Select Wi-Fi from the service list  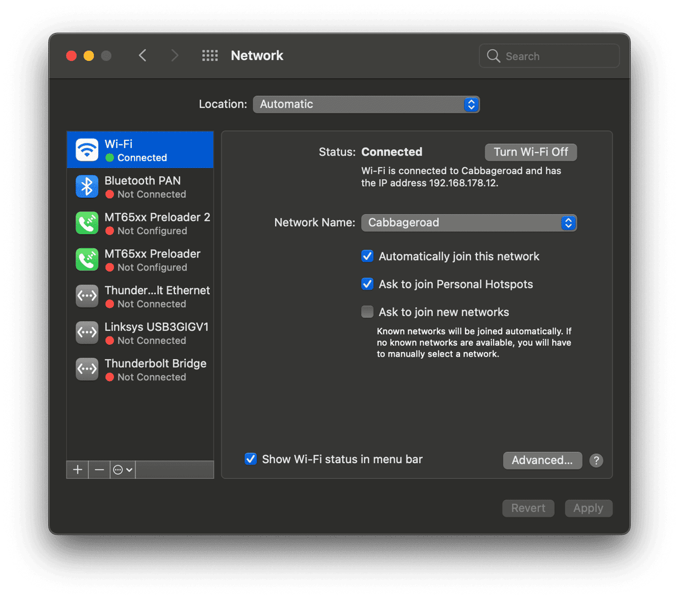coord(140,149)
